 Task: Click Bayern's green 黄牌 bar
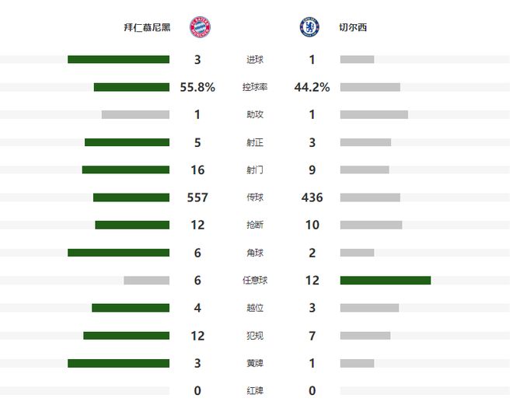(x=118, y=363)
